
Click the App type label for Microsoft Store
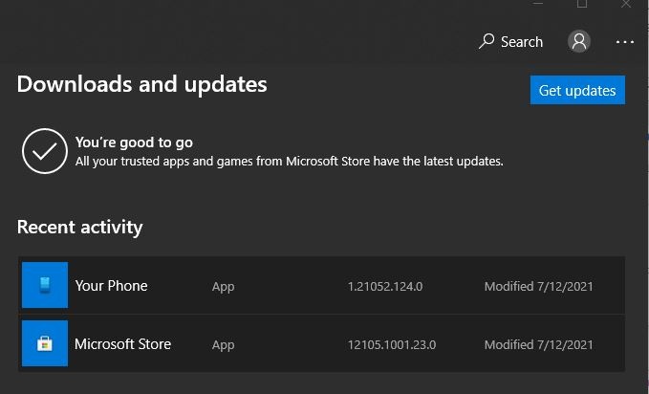(223, 345)
